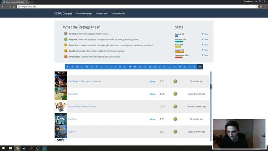This screenshot has height=151, width=268.
Task: Open the Submit Result menu link
Action: [x=119, y=13]
